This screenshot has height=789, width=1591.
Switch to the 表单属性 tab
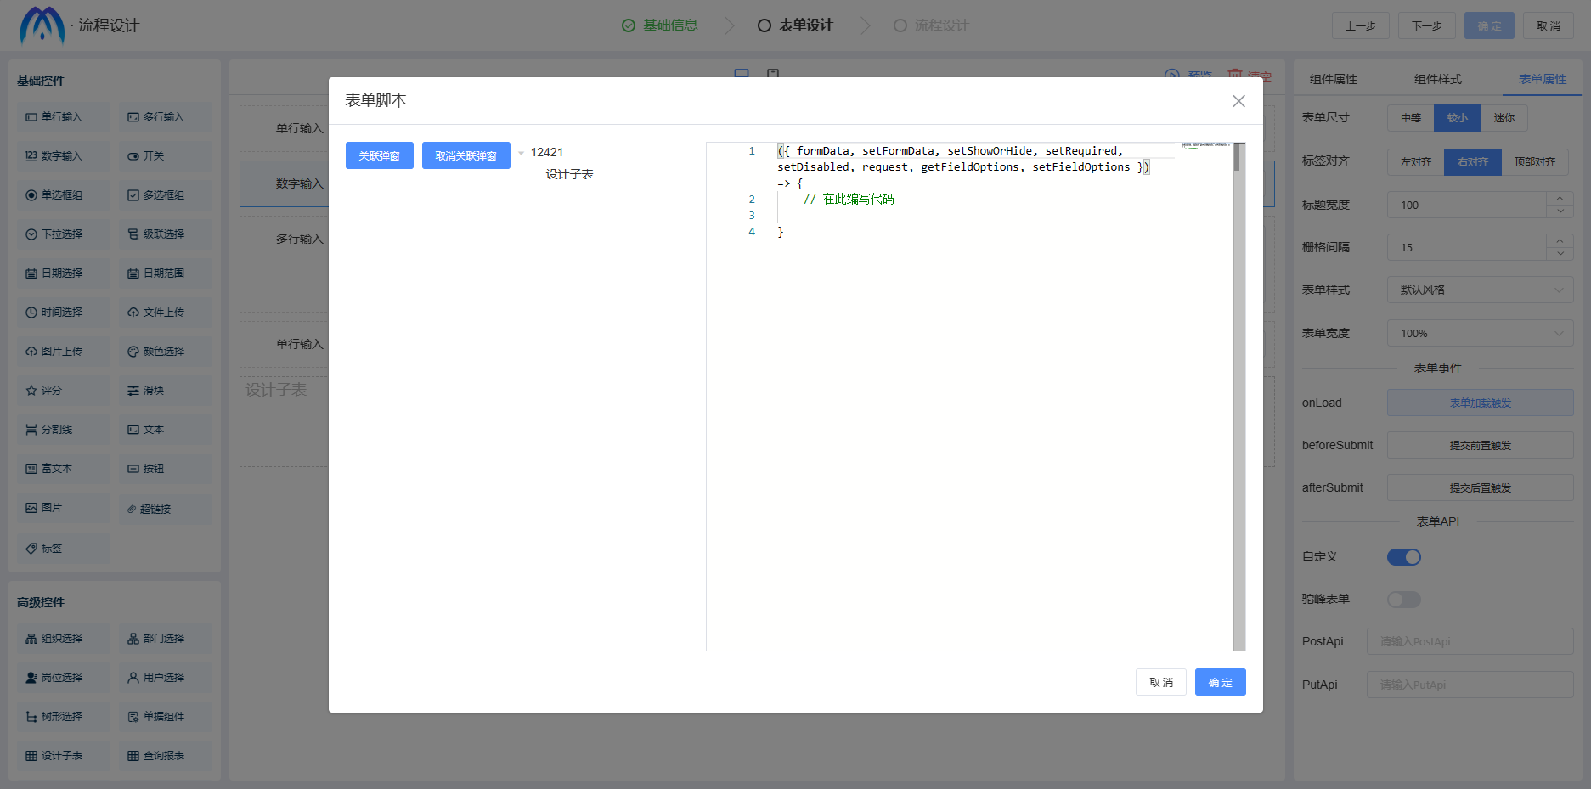click(x=1543, y=79)
